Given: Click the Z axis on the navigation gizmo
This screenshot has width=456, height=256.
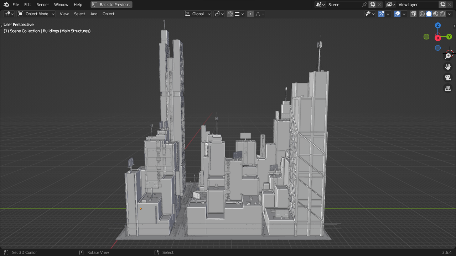Looking at the screenshot, I should click(437, 25).
